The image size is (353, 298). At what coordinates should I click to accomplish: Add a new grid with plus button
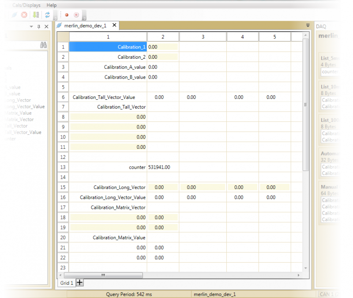(80, 283)
